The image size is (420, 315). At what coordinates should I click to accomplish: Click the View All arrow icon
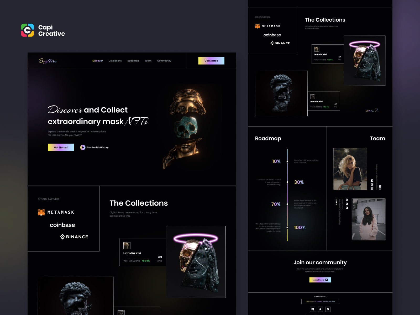point(377,110)
